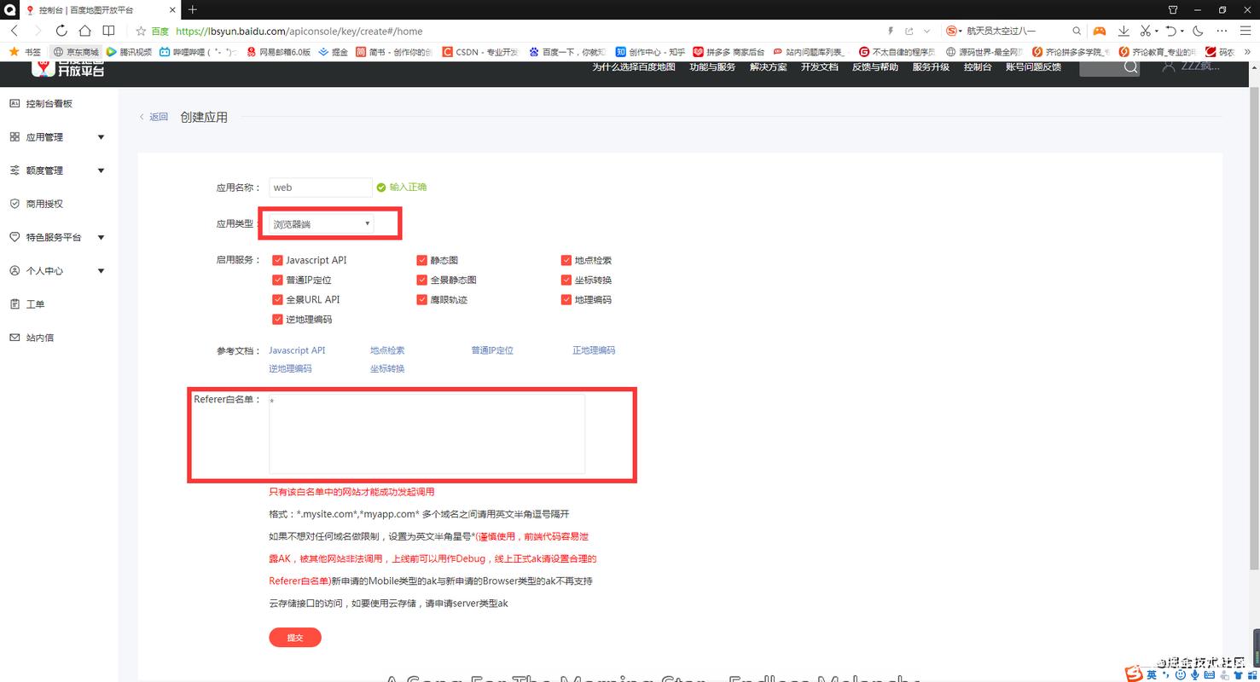Open 掘金 bookmark
This screenshot has height=682, width=1260.
[x=333, y=52]
